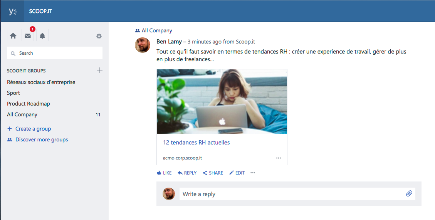Open All Company link above post
Viewport: 435px width, 220px height.
click(153, 30)
